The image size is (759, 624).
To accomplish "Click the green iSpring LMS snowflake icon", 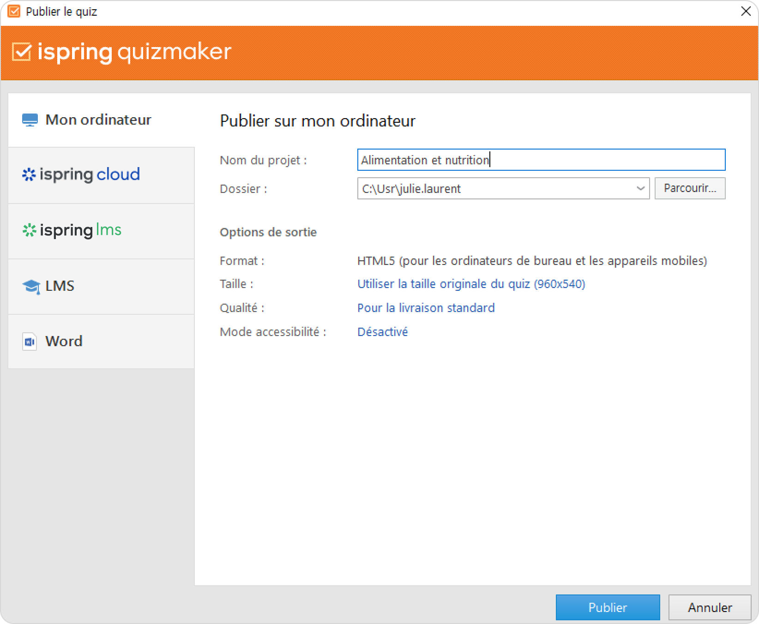I will [29, 230].
